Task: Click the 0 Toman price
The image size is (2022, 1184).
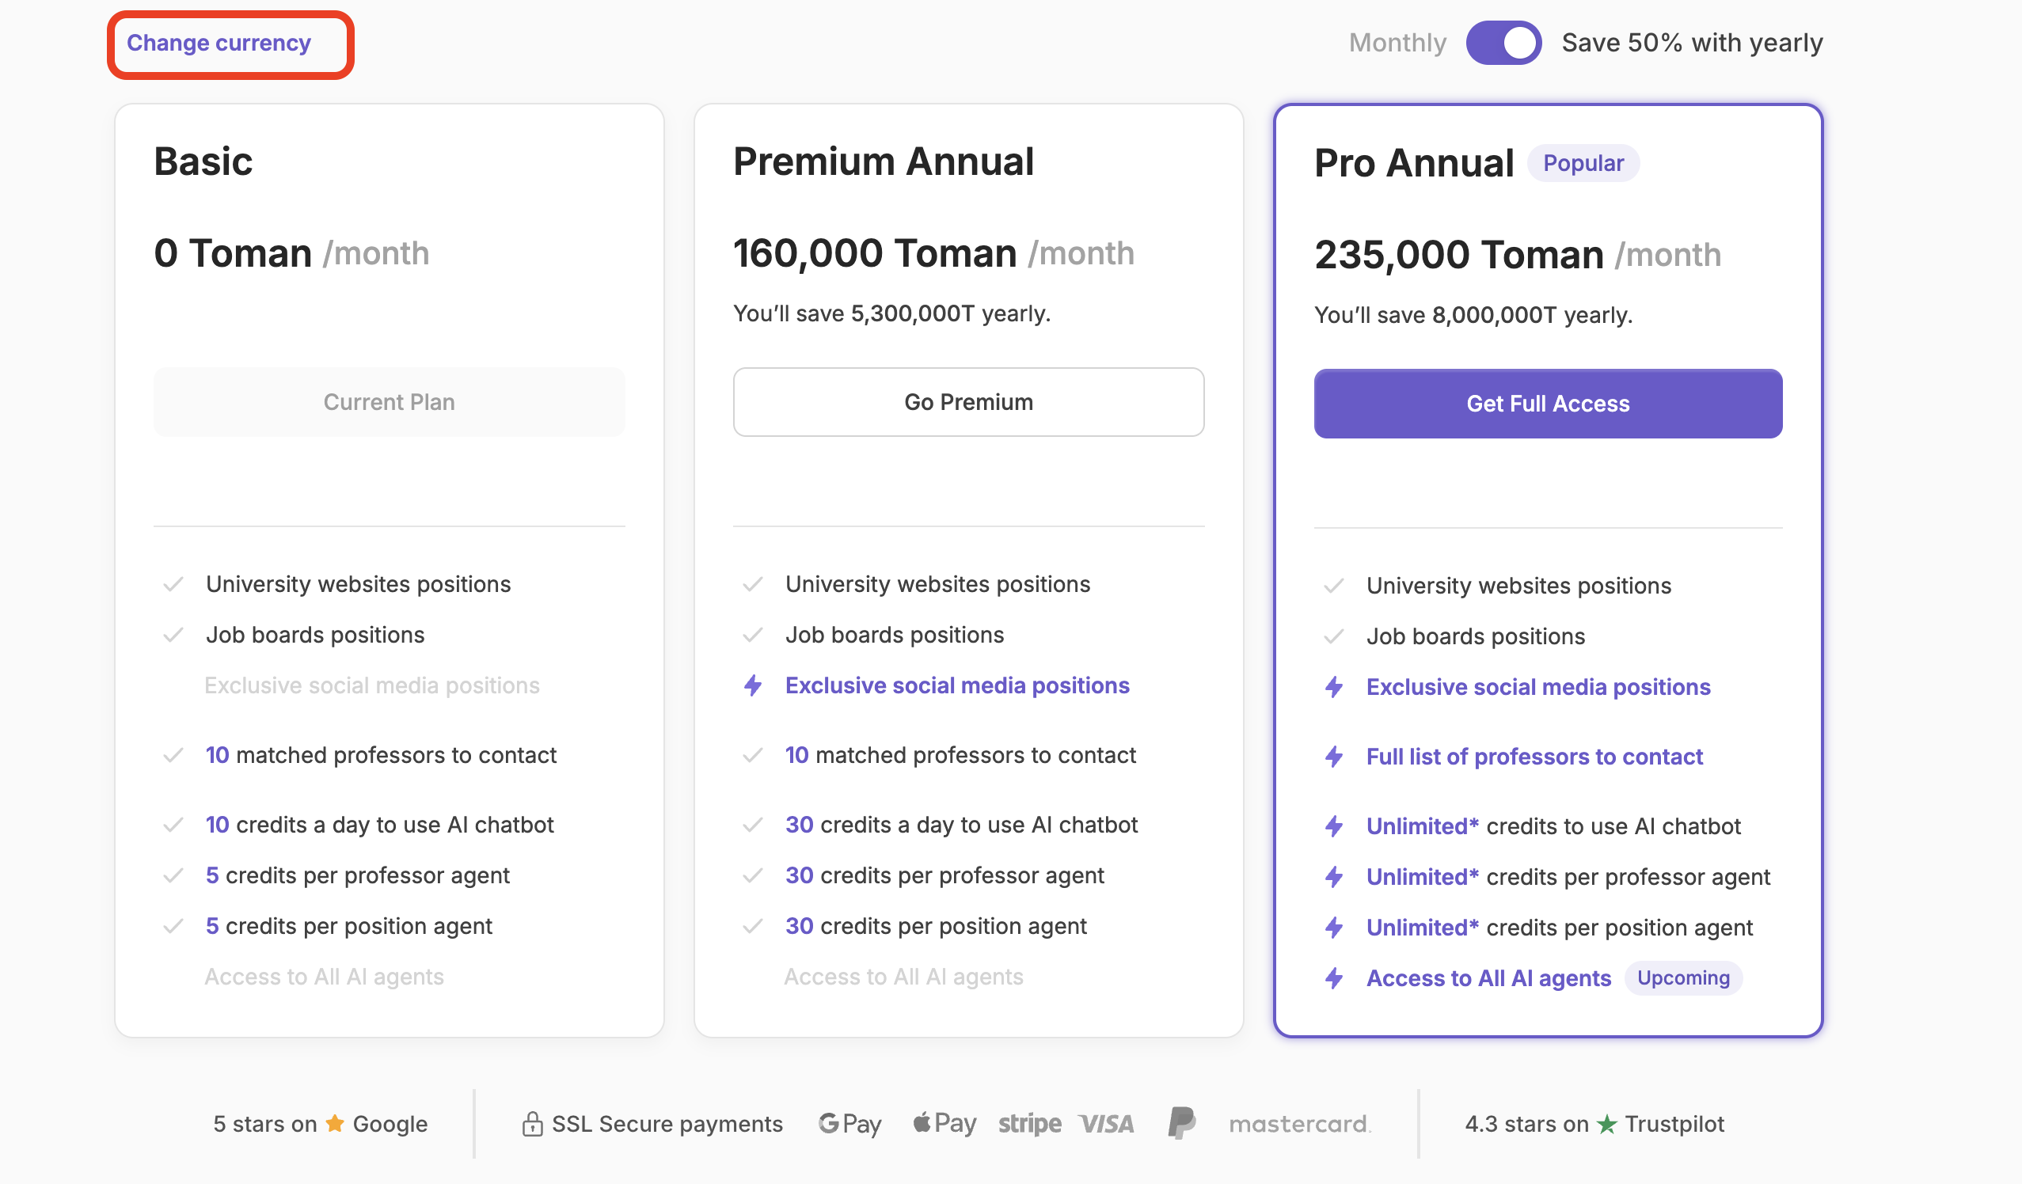Action: click(x=233, y=253)
